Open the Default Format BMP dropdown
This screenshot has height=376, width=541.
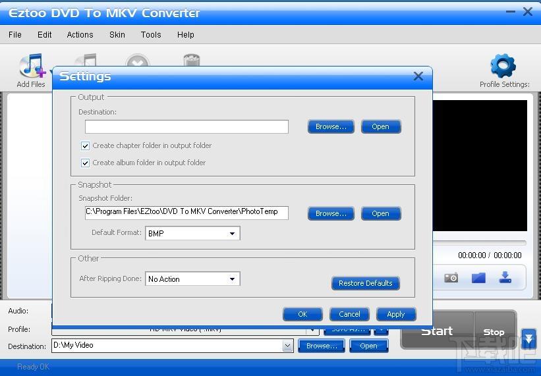point(192,233)
